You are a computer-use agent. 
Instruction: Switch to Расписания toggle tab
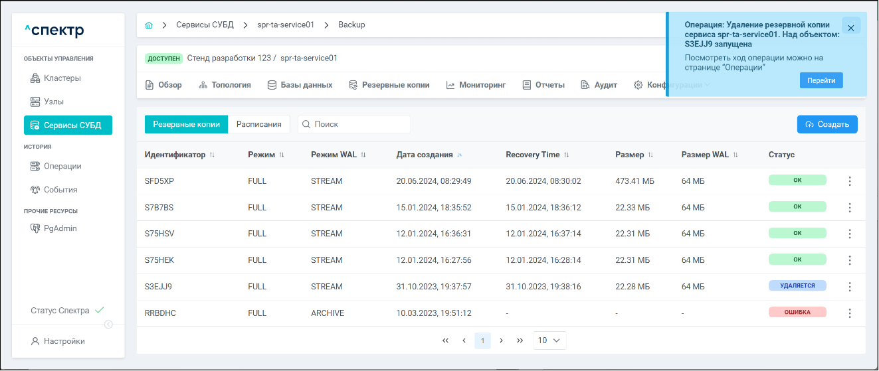(x=259, y=124)
